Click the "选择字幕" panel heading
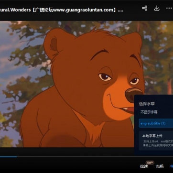173x173 pixels. 147,104
